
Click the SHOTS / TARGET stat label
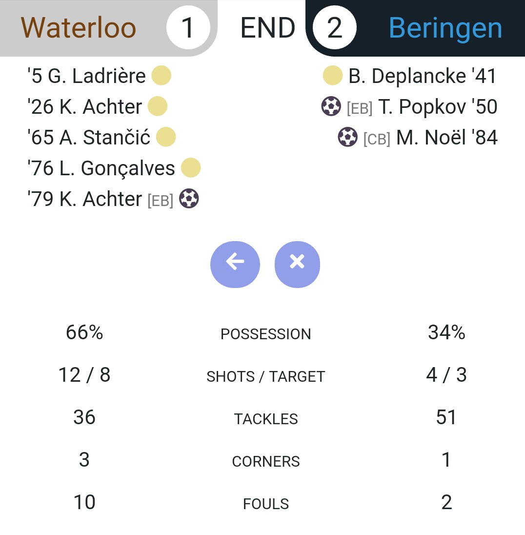(x=266, y=377)
